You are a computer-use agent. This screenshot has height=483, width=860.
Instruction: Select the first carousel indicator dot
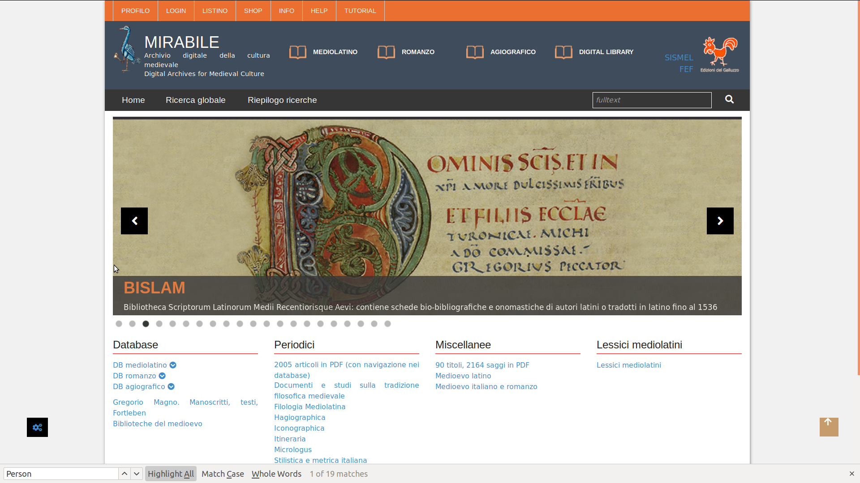[x=119, y=324]
